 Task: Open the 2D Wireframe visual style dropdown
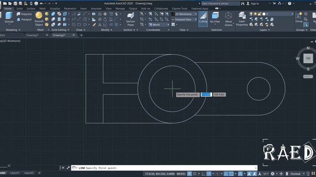pyautogui.click(x=184, y=14)
